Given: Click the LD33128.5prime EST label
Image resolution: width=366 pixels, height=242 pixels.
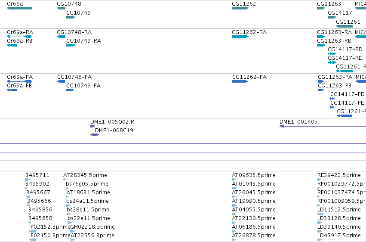Looking at the screenshot, I should click(339, 218).
